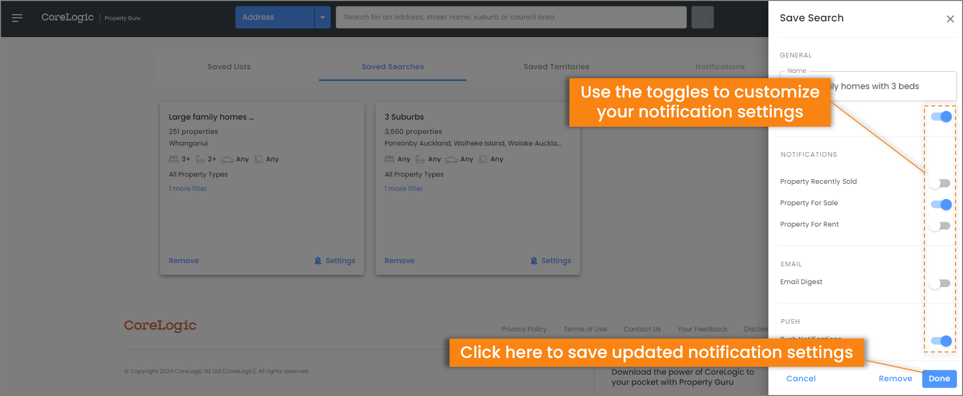Click the car icon on 3 Suburbs card
963x396 pixels.
[451, 159]
